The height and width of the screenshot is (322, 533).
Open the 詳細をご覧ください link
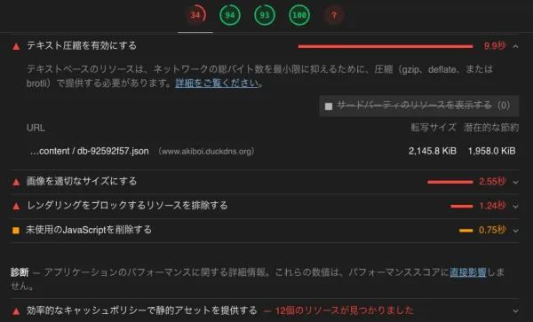(217, 83)
